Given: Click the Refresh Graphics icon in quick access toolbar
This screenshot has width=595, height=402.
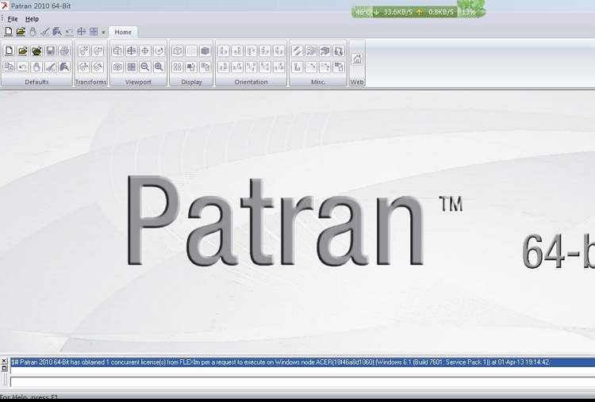Looking at the screenshot, I should click(x=57, y=32).
